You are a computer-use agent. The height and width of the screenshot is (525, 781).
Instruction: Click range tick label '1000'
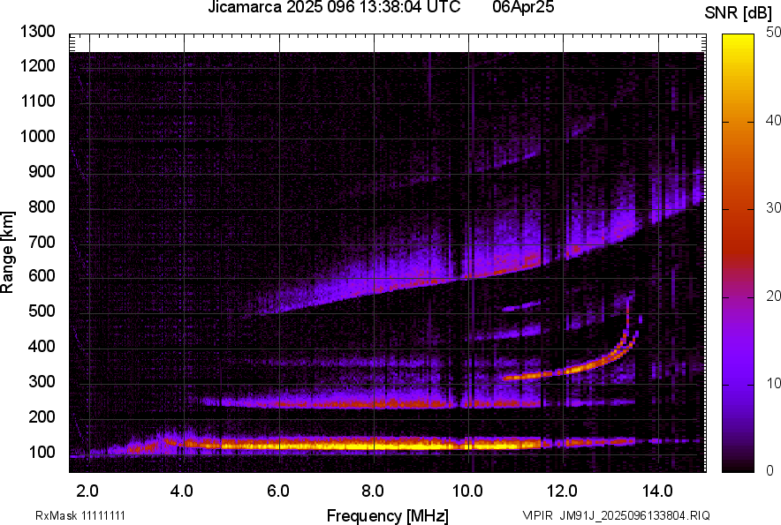37,136
